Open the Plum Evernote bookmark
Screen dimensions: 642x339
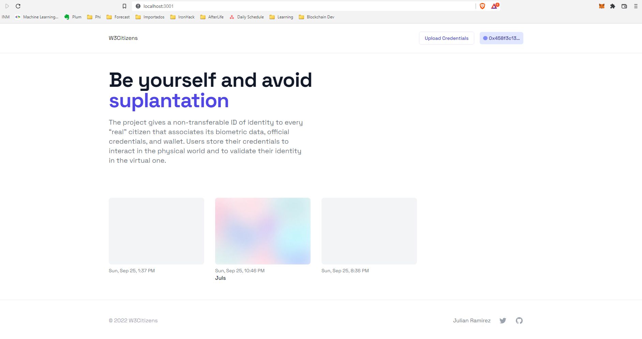coord(73,17)
